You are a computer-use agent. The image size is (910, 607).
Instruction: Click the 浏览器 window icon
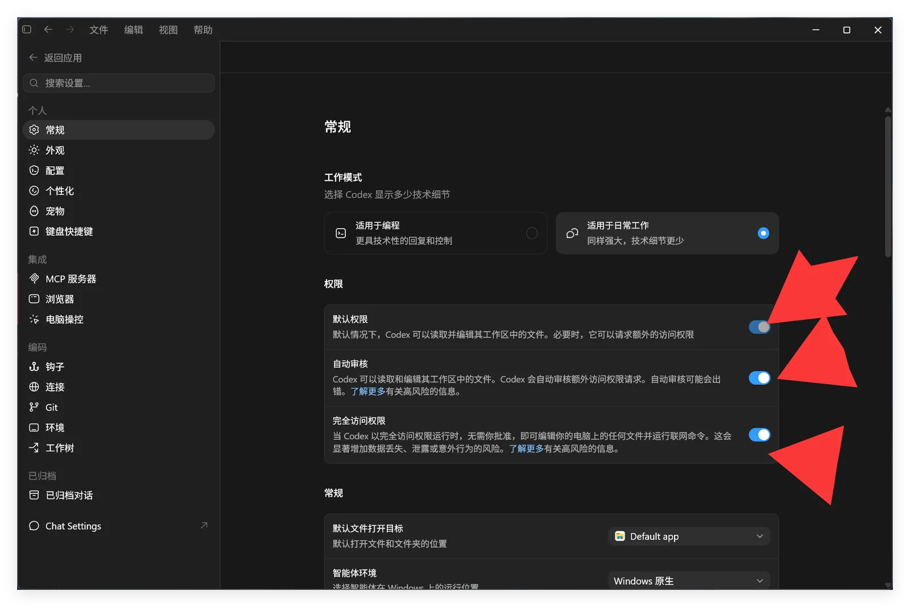(34, 299)
